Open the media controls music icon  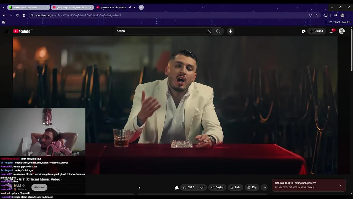tap(336, 15)
